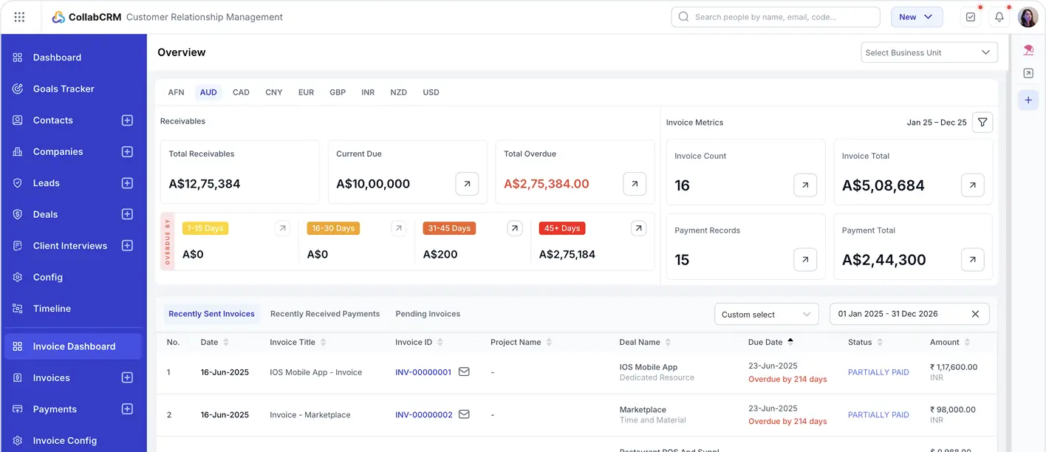
Task: Open the filter icon beside Jan 25 – Dec 25
Action: tap(982, 122)
